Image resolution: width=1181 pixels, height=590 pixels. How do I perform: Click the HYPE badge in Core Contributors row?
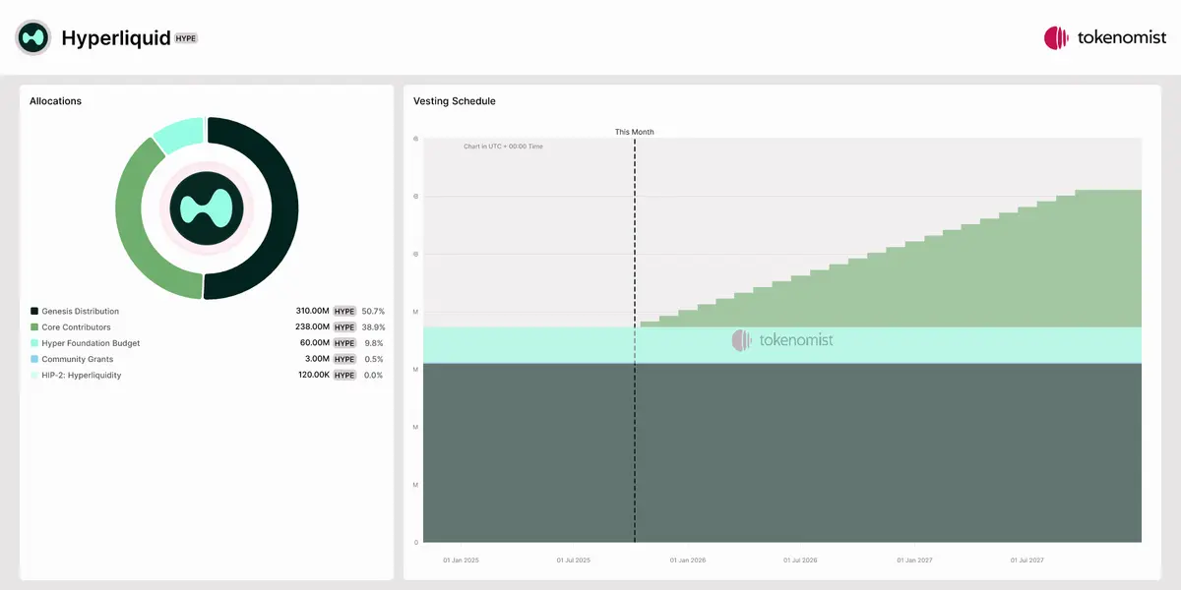pyautogui.click(x=343, y=327)
